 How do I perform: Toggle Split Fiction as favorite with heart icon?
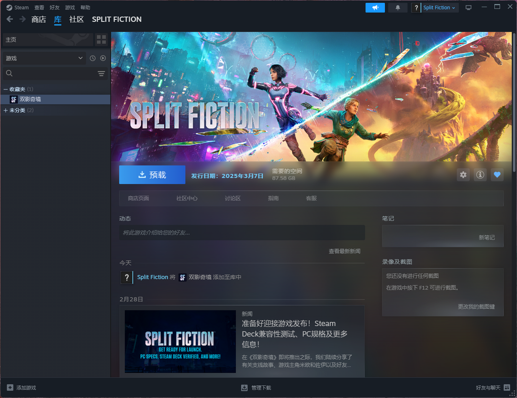click(497, 175)
